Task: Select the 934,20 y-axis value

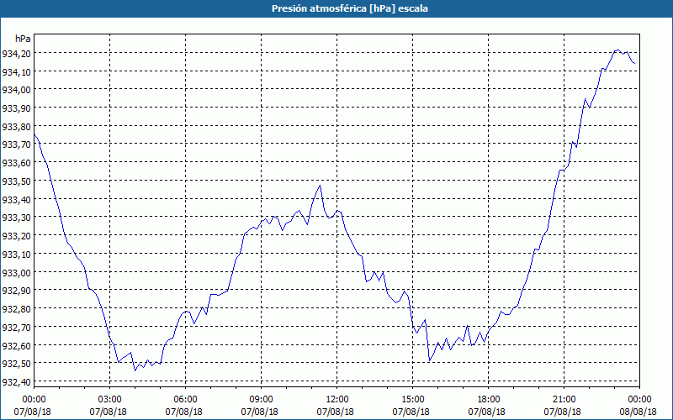Action: pyautogui.click(x=16, y=54)
